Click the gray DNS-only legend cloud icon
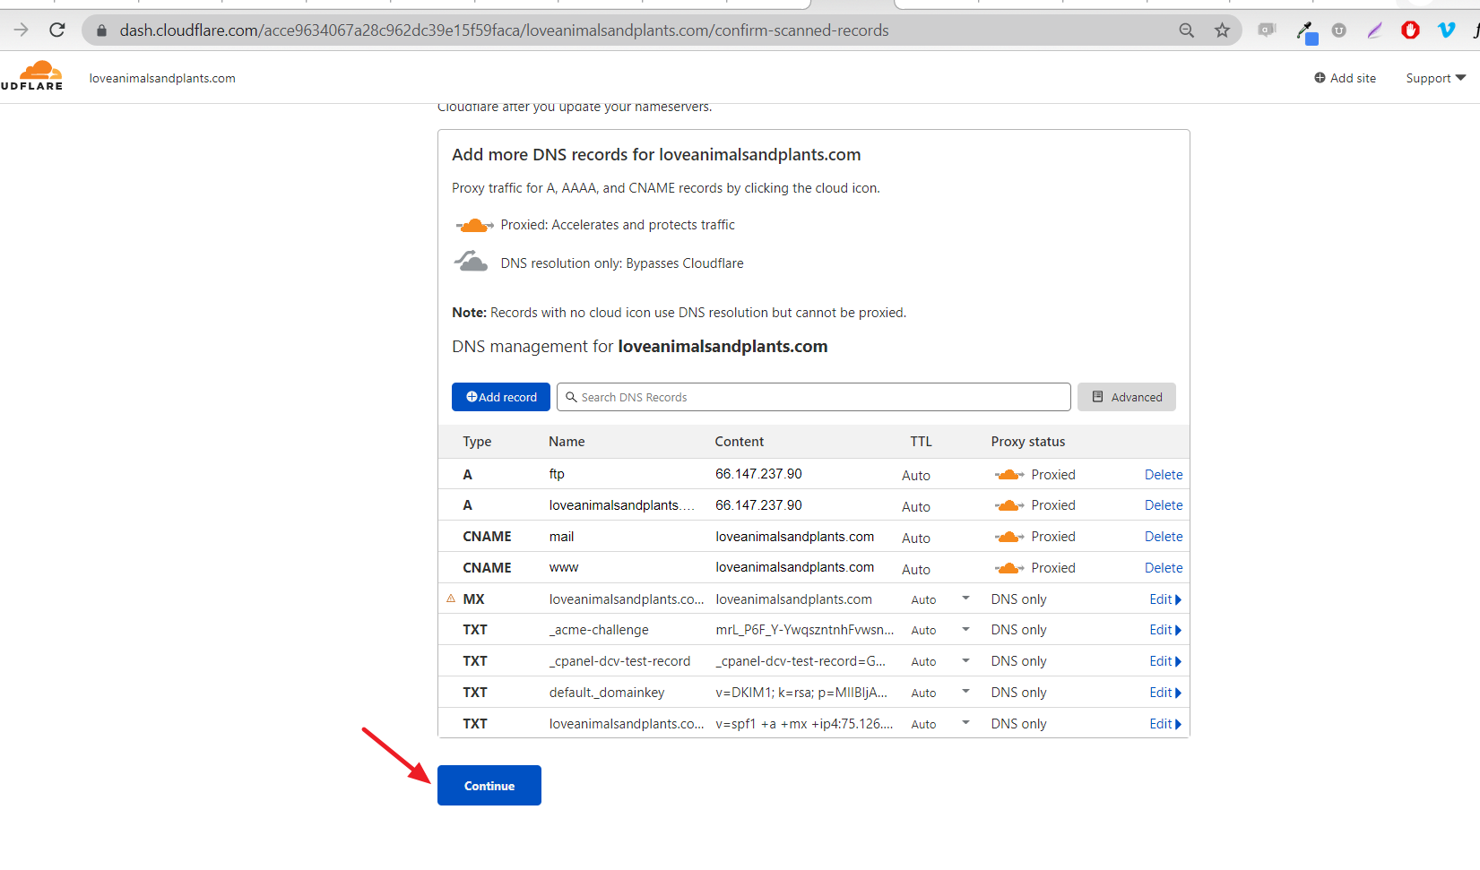This screenshot has height=870, width=1480. (x=471, y=262)
